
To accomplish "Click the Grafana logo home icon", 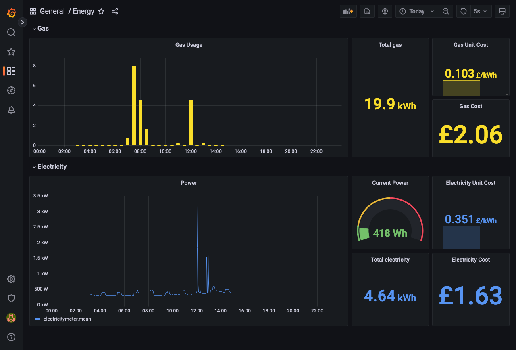I will click(x=11, y=13).
